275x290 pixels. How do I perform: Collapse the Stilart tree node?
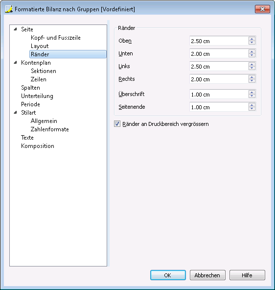pos(16,113)
